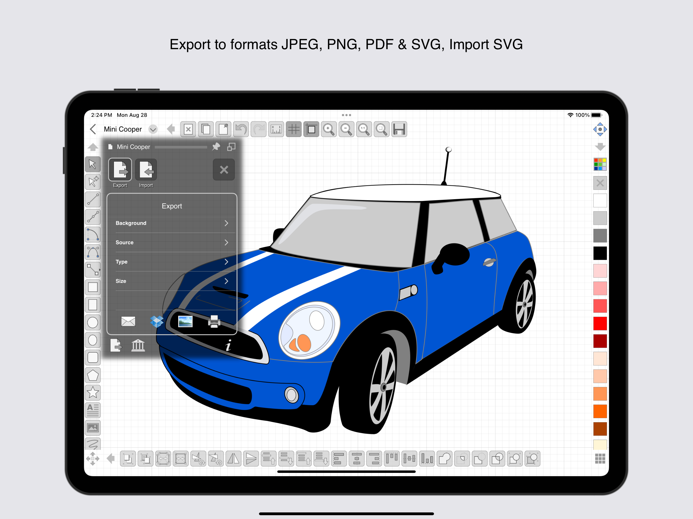
Task: Switch to the Export tab
Action: 120,173
